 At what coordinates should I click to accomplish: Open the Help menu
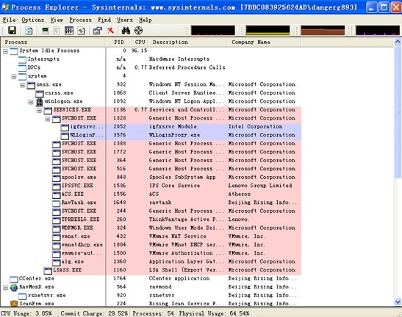pos(146,20)
